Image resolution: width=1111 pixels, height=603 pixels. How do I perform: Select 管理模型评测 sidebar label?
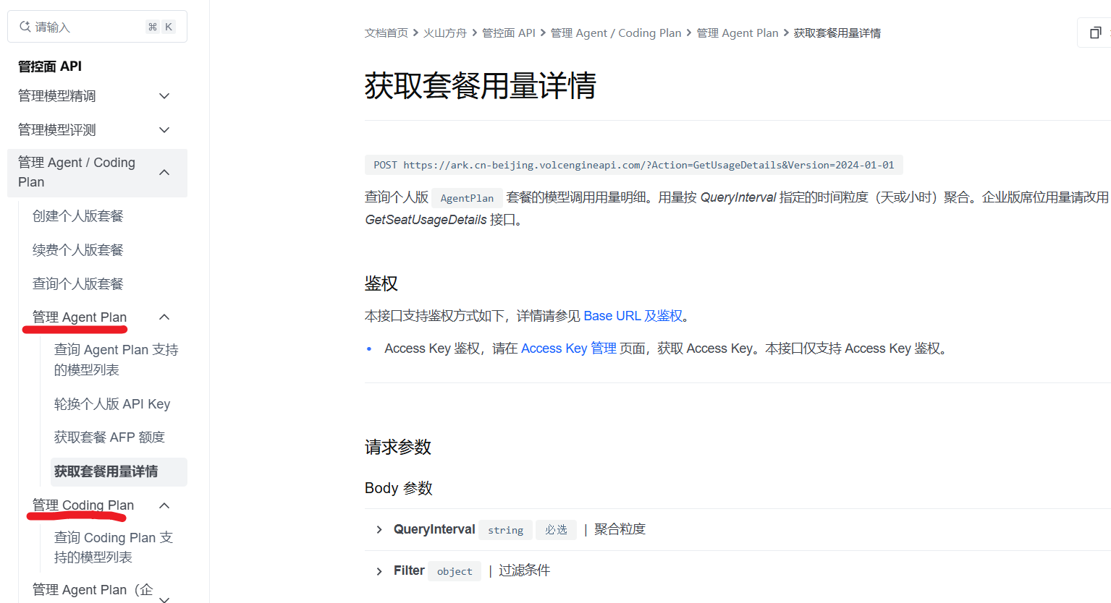pos(57,130)
